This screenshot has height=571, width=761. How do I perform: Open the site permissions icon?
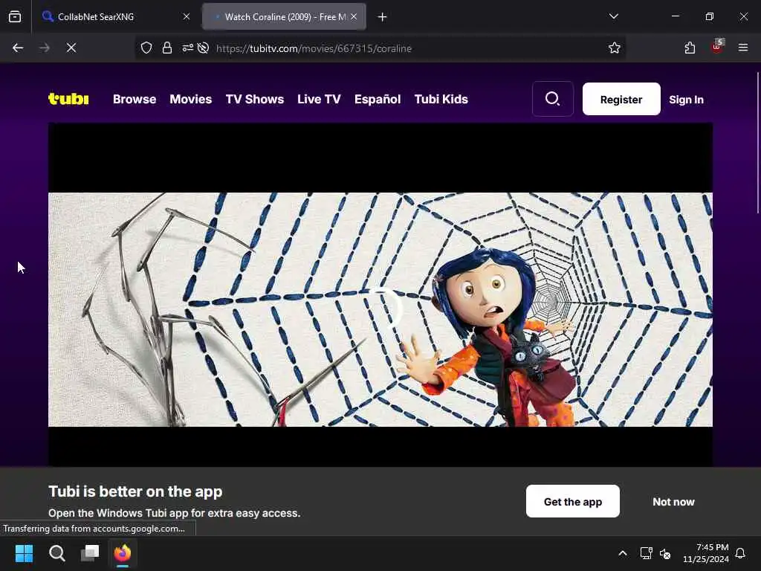pos(187,48)
